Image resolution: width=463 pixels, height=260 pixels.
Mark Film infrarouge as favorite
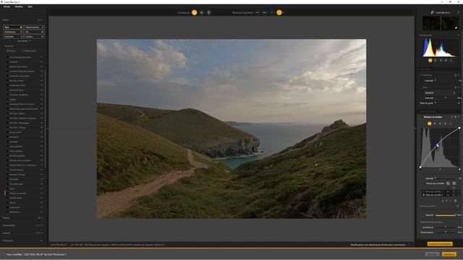[x=7, y=184]
